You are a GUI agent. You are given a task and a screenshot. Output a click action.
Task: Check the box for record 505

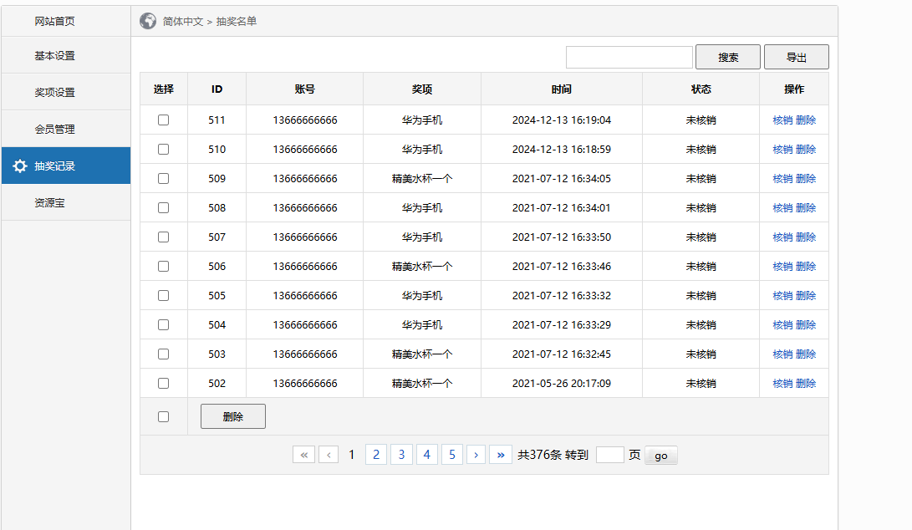pos(164,296)
